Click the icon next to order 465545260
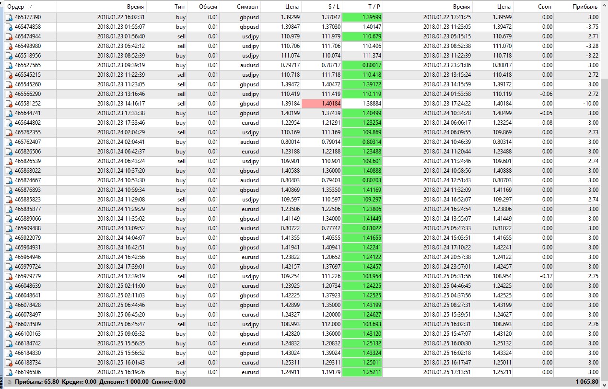 tap(9, 84)
